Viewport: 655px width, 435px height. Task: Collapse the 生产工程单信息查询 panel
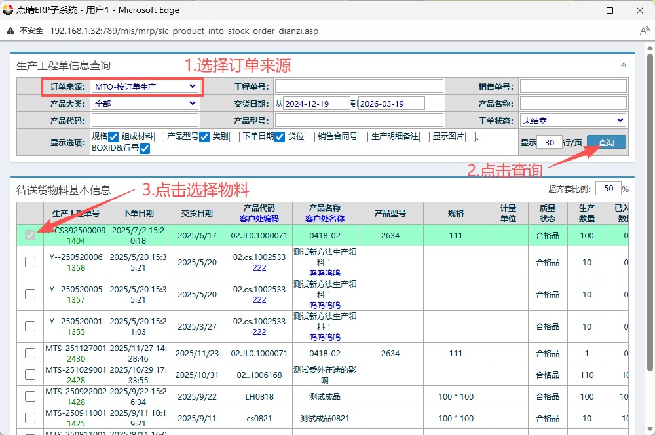623,65
